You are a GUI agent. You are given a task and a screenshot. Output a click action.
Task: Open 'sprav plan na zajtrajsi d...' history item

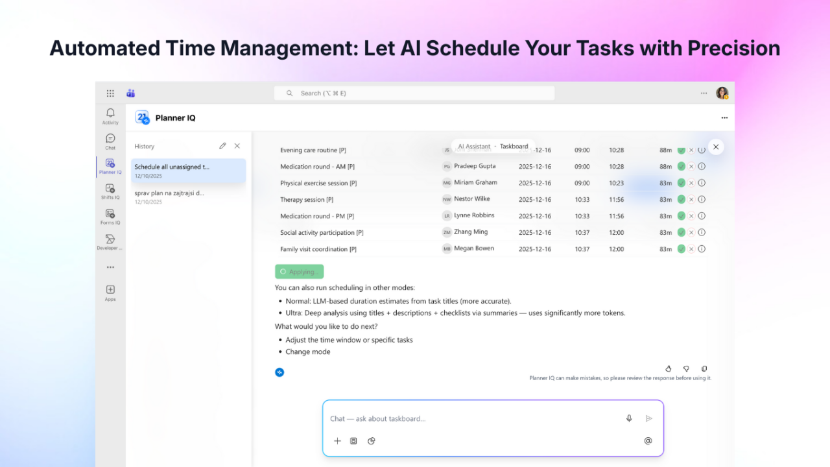189,197
